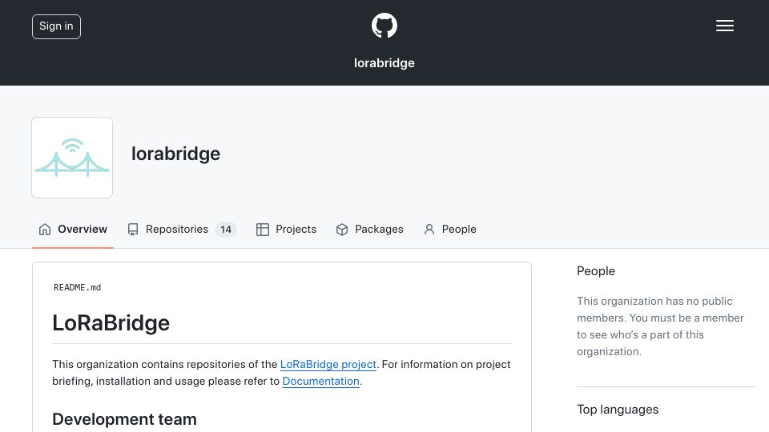Click the Packages cube icon

pyautogui.click(x=342, y=230)
